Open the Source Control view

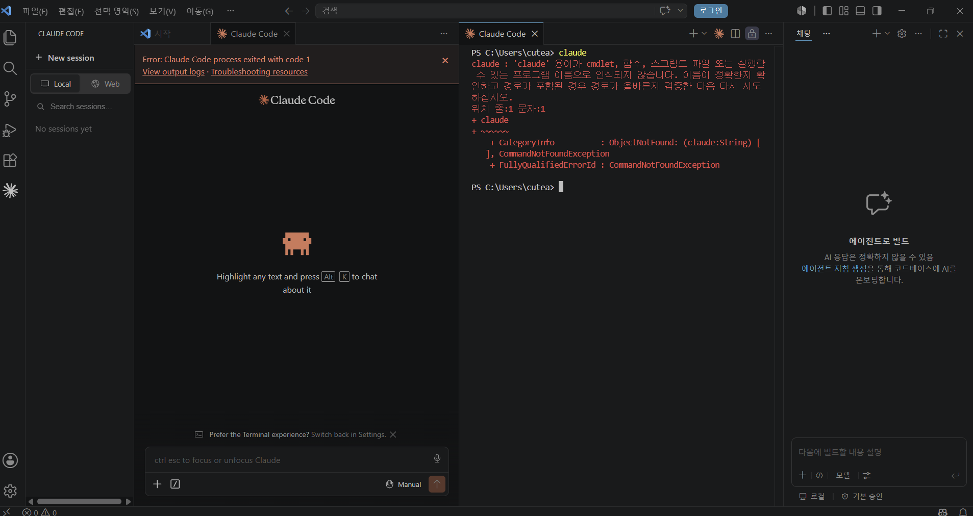click(x=10, y=99)
